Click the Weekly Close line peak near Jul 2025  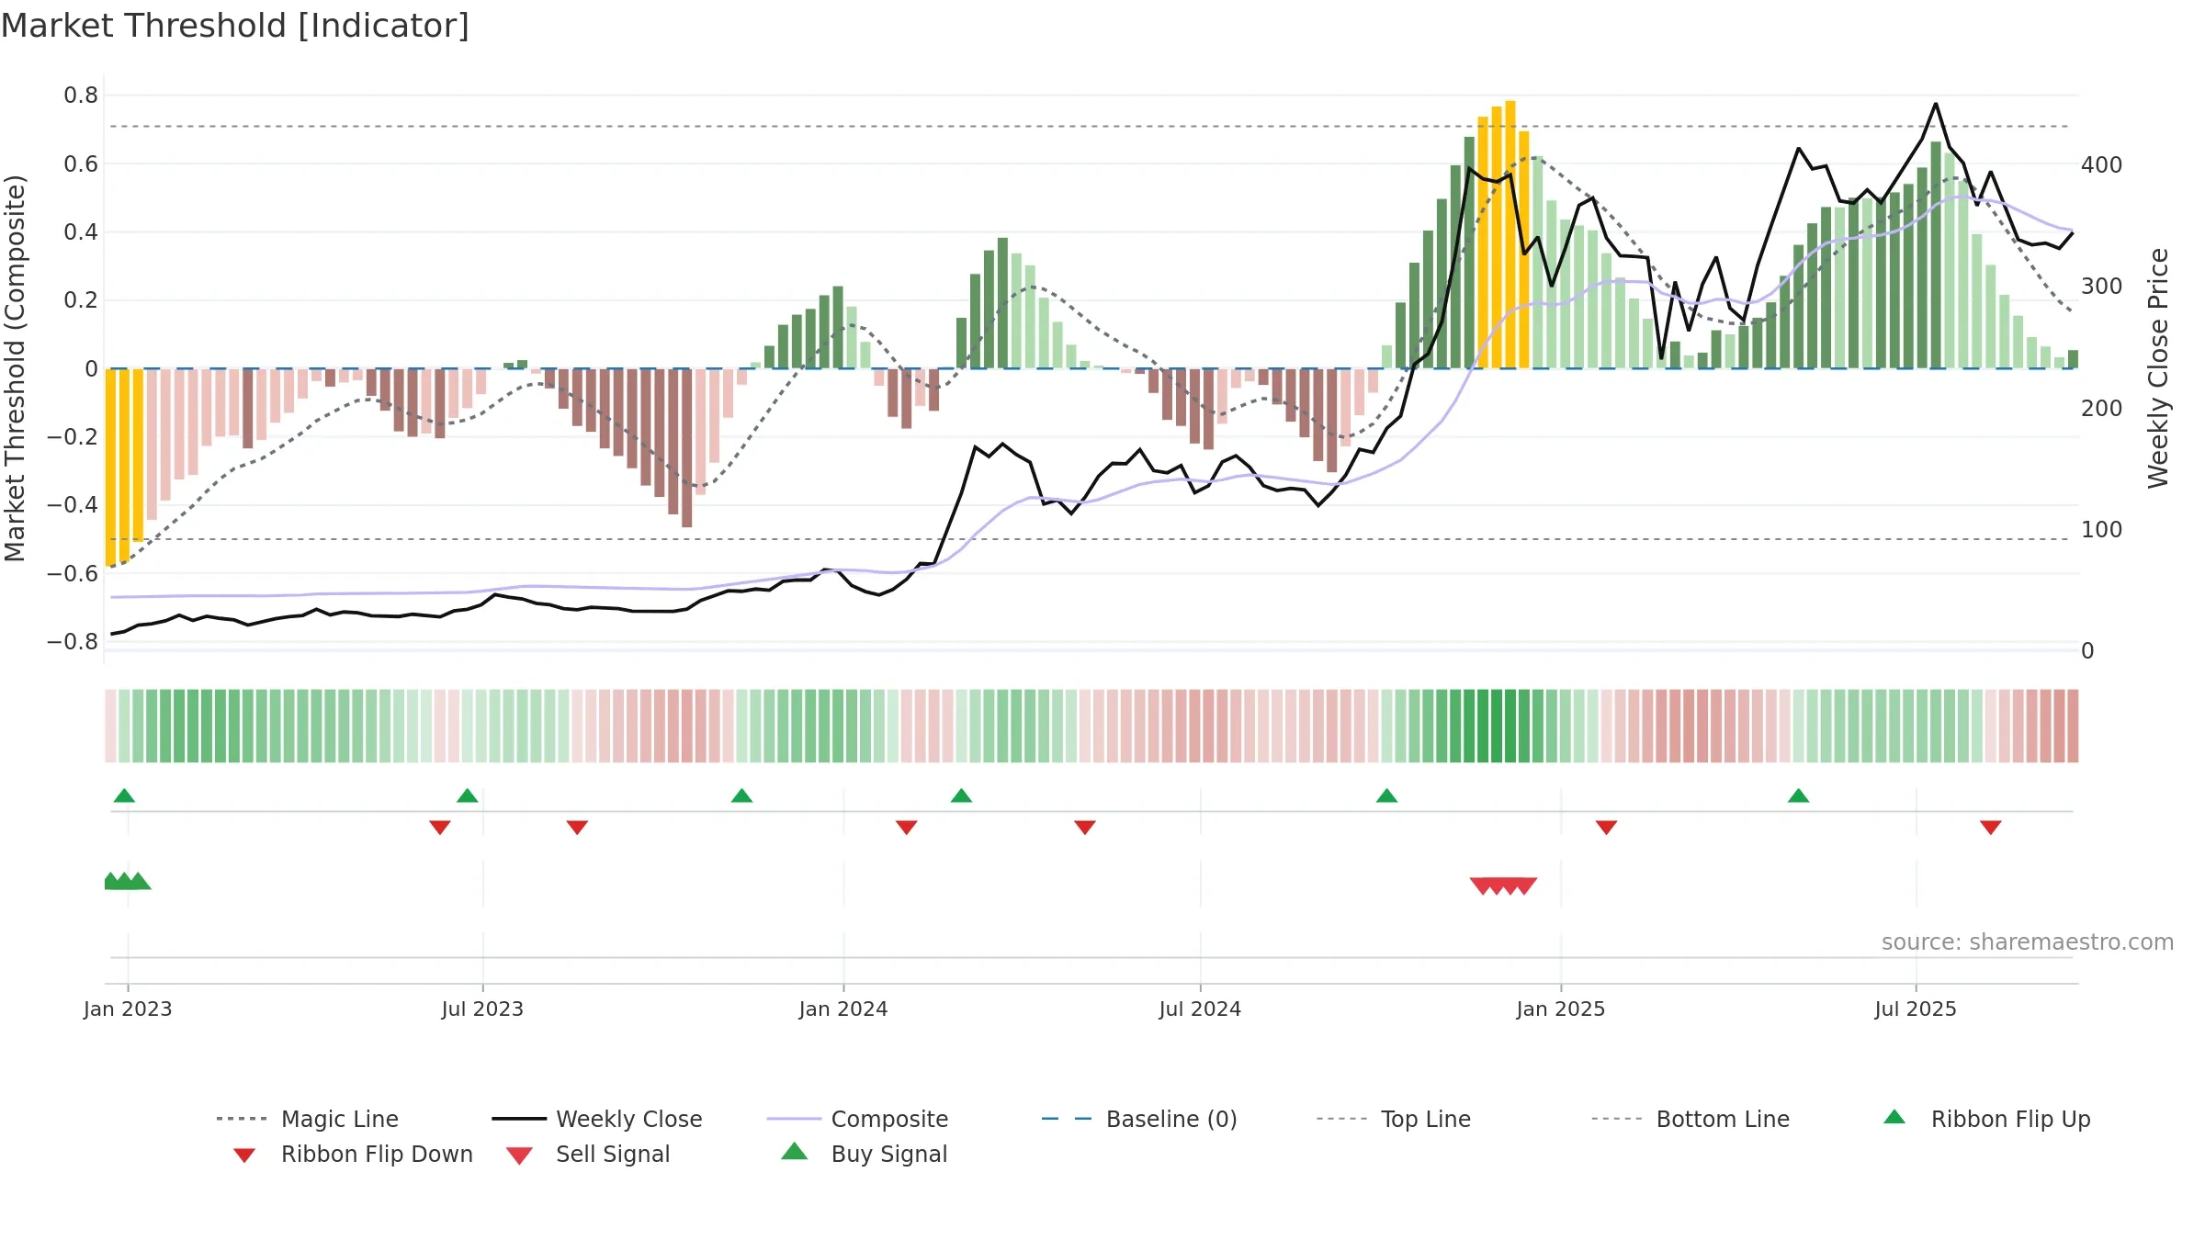(x=1936, y=104)
